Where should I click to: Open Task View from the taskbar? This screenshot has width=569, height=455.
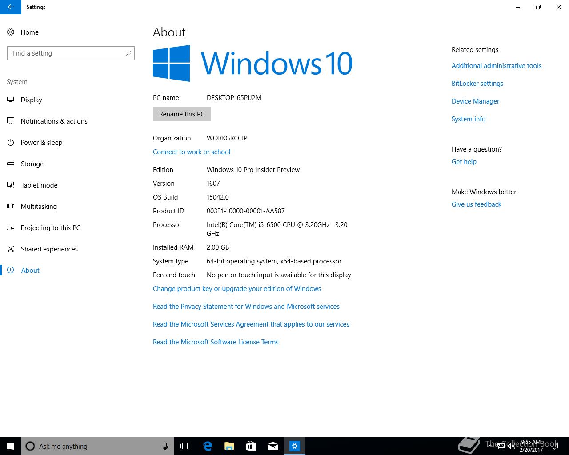coord(185,446)
